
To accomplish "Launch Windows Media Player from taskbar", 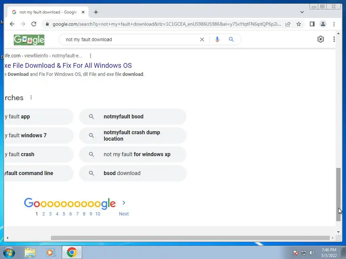I will point(51,253).
